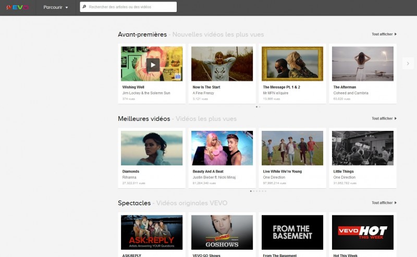Click the magnifier search icon

point(84,7)
